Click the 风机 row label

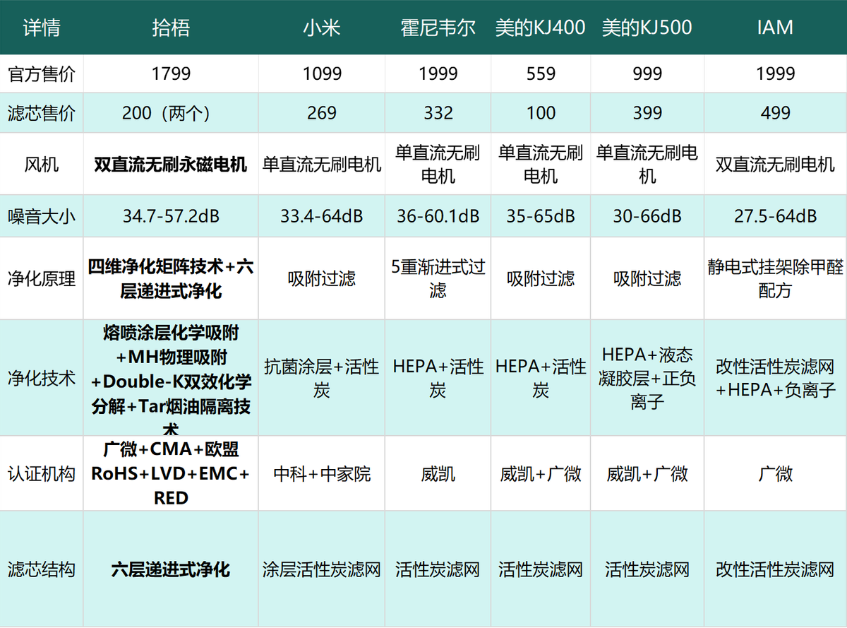click(42, 165)
